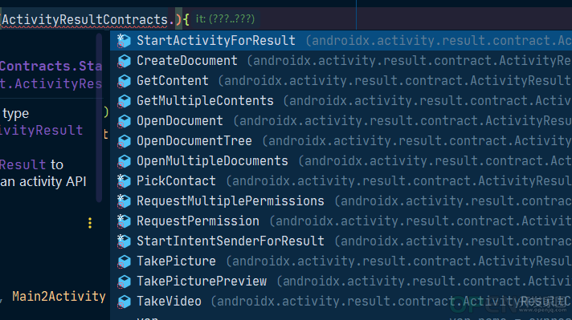Click the PickContact class icon

tap(124, 180)
